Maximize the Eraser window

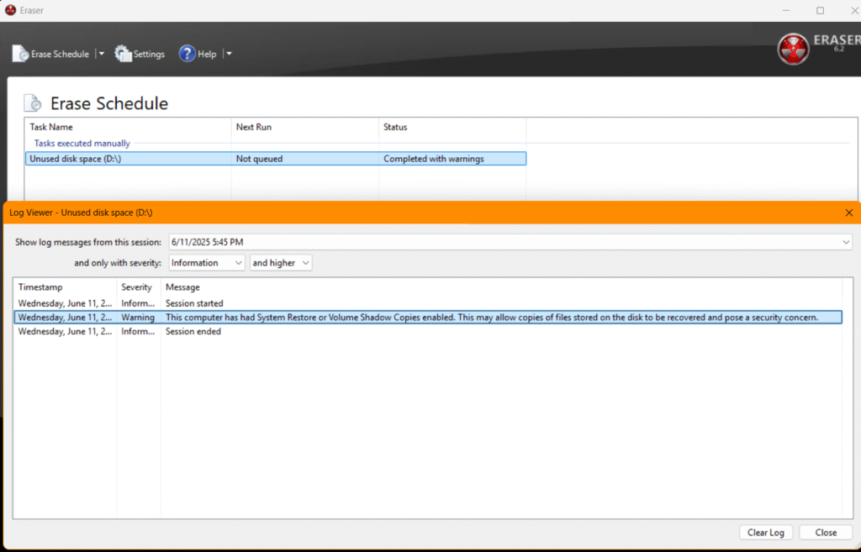click(820, 10)
